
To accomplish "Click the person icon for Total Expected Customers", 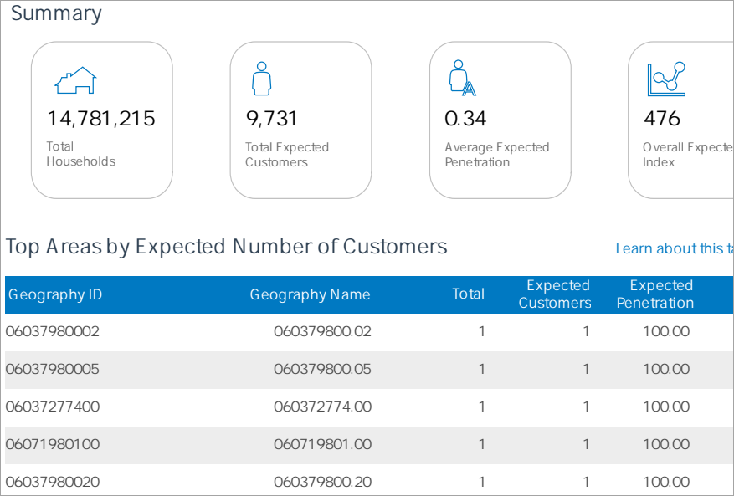I will point(262,79).
